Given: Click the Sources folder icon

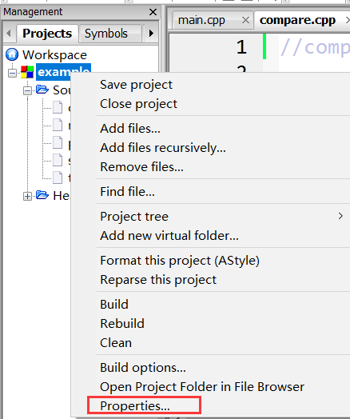Looking at the screenshot, I should pos(42,90).
